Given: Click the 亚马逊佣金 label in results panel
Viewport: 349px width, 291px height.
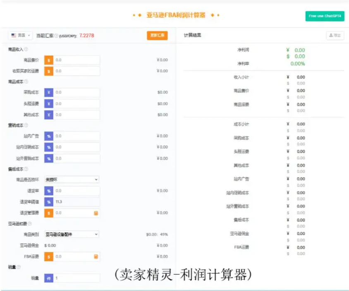Looking at the screenshot, I should (239, 234).
